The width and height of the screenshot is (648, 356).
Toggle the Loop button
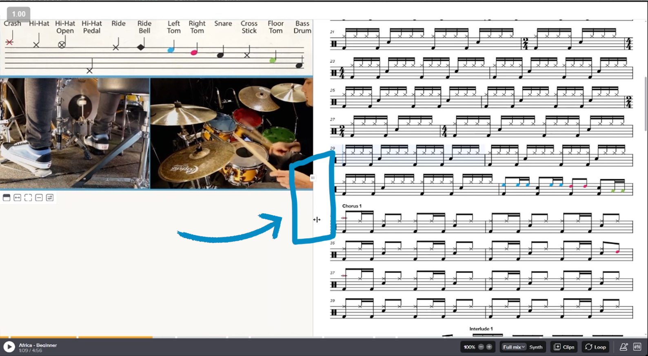pyautogui.click(x=595, y=347)
